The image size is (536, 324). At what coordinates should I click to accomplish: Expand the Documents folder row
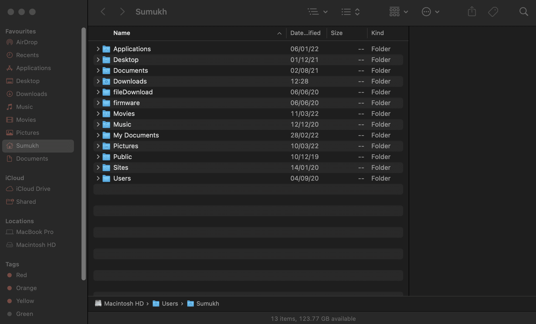pos(98,70)
